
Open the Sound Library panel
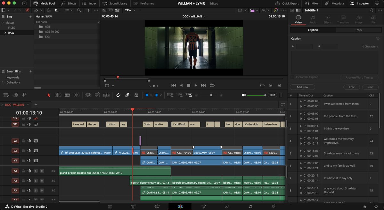click(115, 4)
